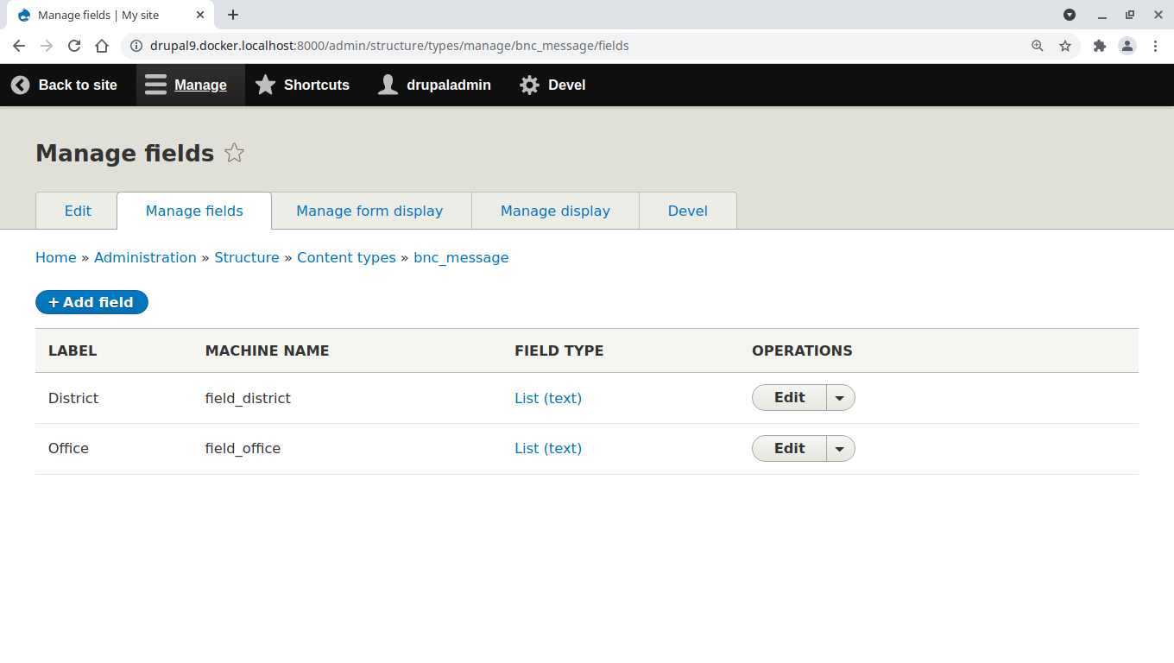Click the browser address bar URL

388,46
